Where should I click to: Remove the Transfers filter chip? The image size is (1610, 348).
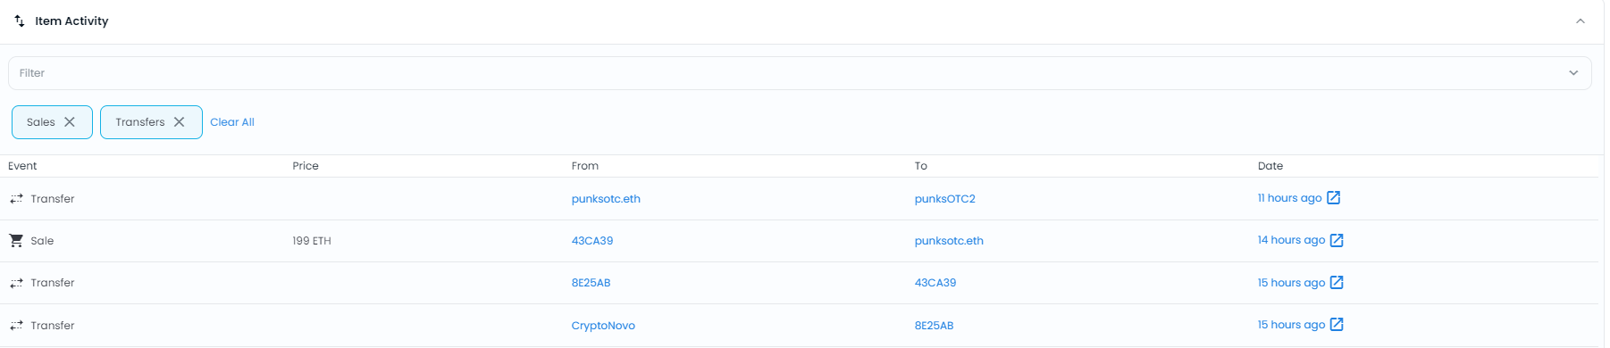(180, 122)
